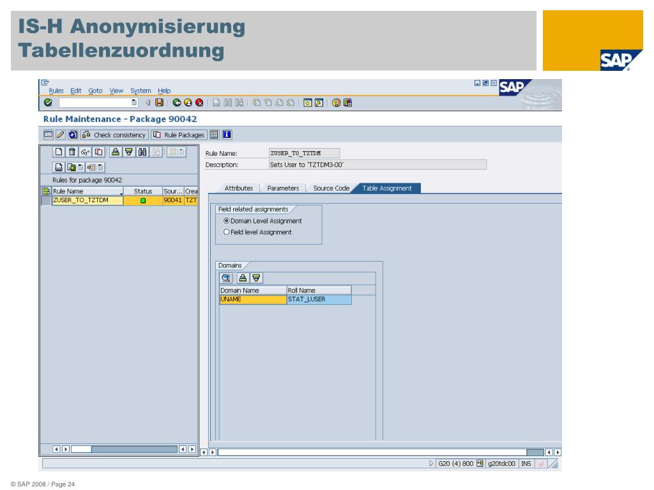Click the Check consistency button

(x=115, y=135)
